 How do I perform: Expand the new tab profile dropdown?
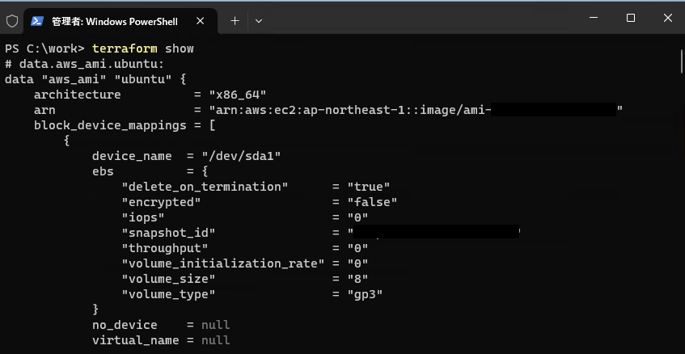tap(259, 21)
